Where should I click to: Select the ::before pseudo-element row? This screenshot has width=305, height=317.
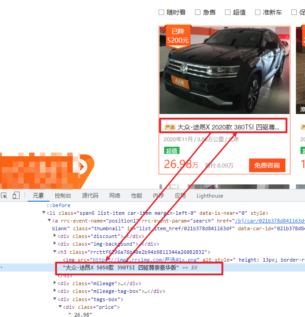[59, 205]
